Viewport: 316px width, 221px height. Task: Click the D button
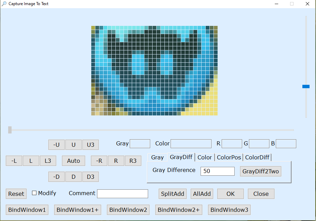click(x=74, y=177)
